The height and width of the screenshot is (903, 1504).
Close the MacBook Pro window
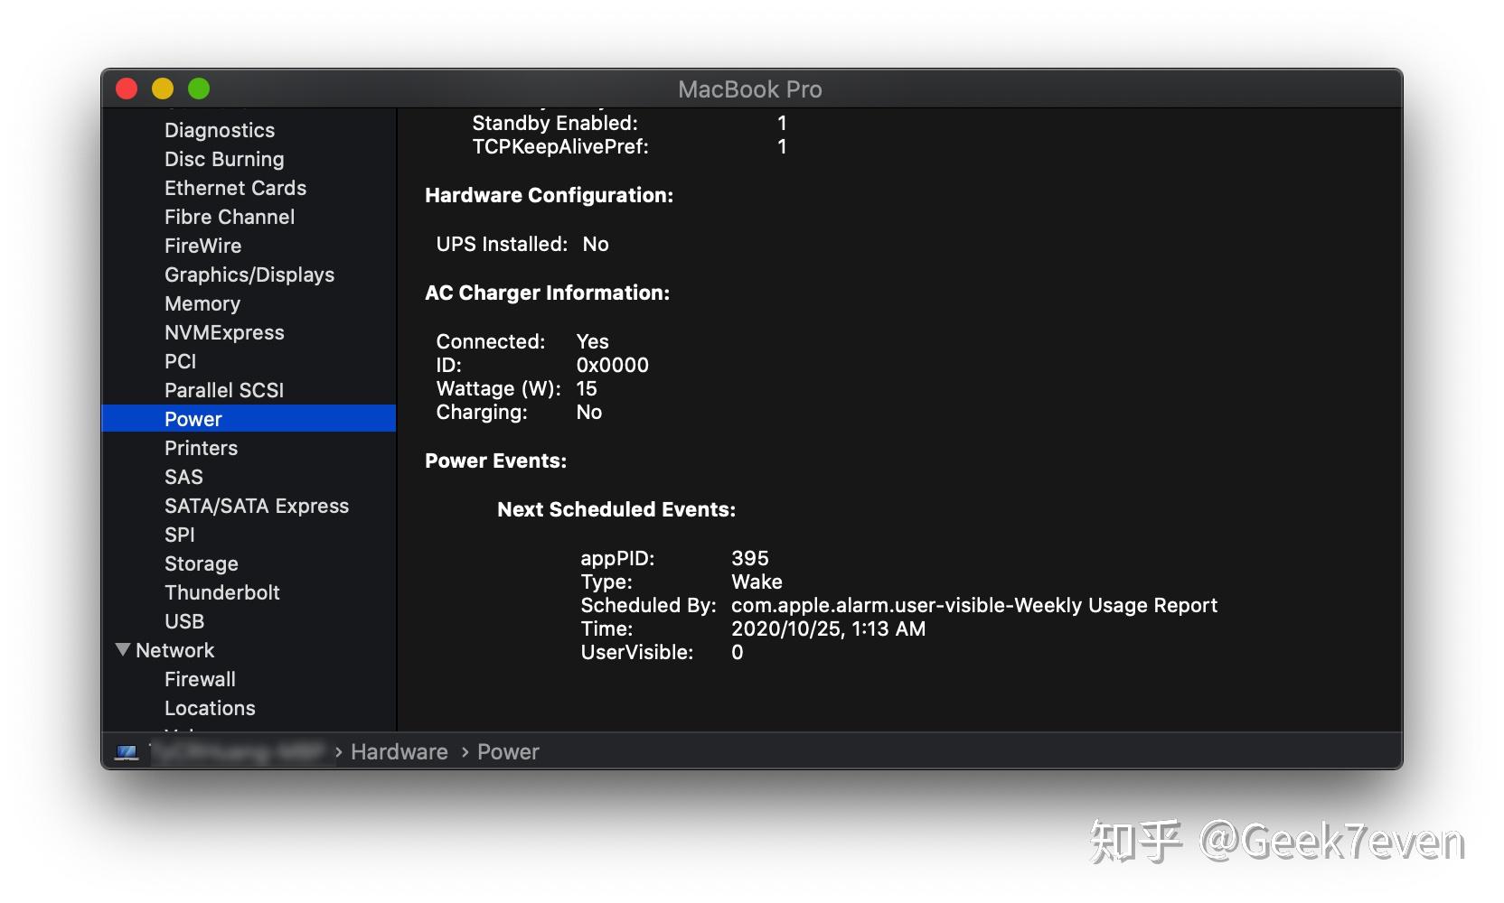coord(127,88)
